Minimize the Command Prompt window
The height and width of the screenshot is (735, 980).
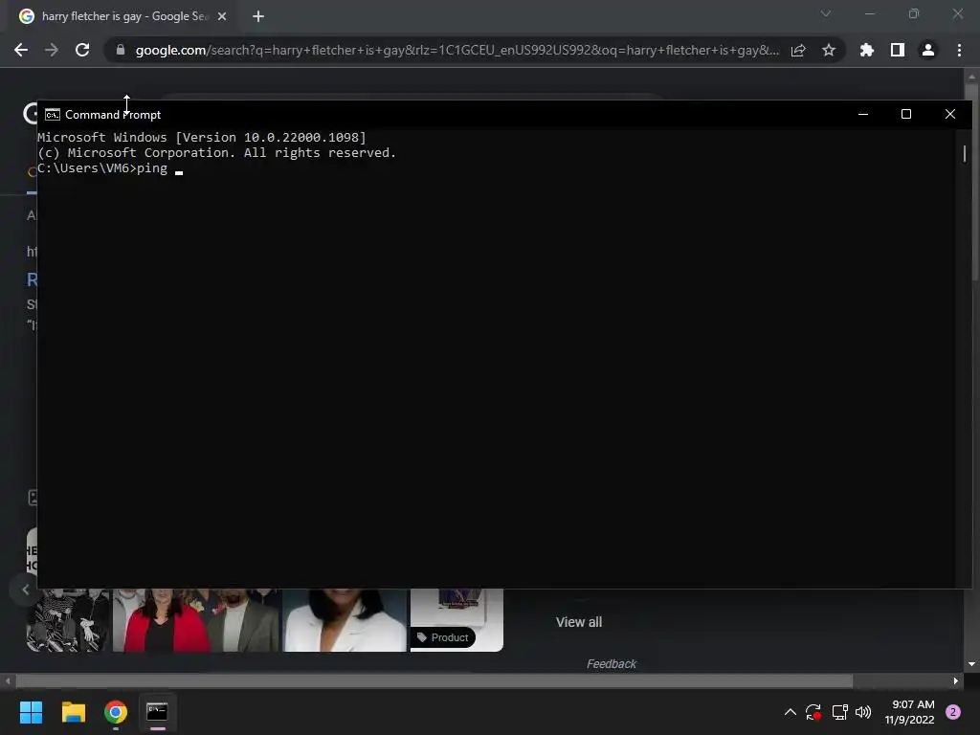[863, 114]
